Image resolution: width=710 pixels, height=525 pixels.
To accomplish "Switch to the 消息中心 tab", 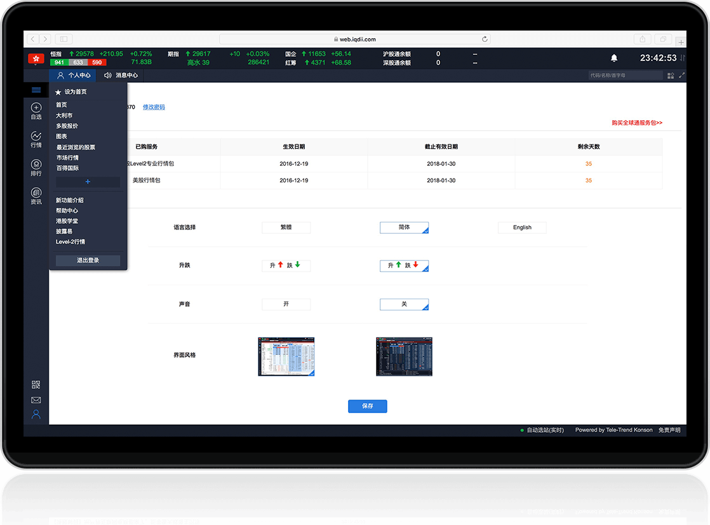I will point(121,76).
